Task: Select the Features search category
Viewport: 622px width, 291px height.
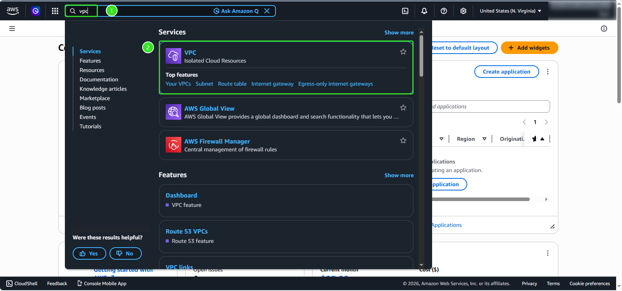Action: coord(90,61)
